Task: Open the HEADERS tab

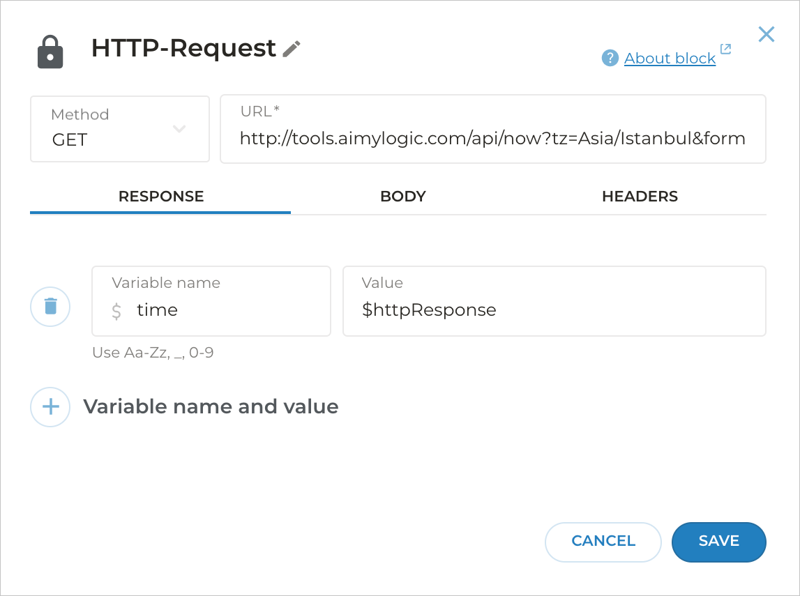Action: 639,196
